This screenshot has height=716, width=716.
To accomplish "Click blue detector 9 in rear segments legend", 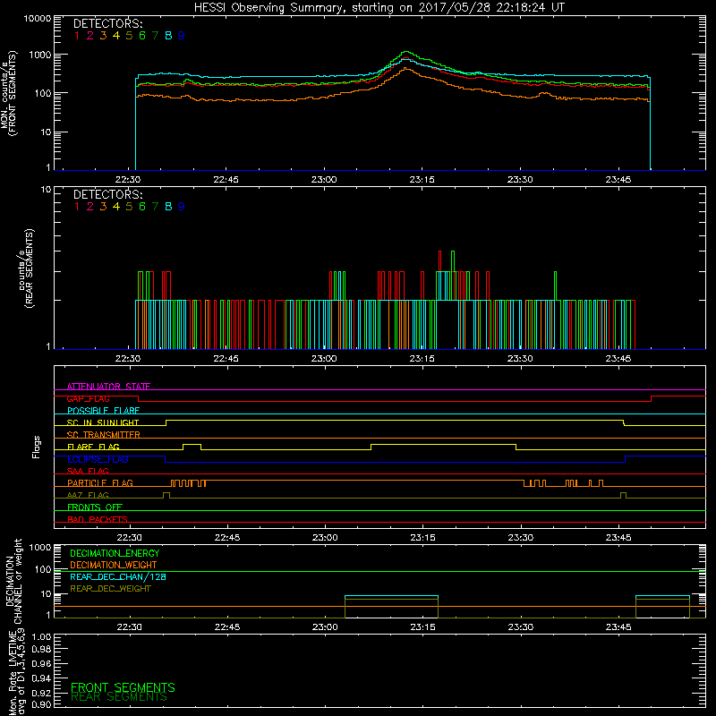I will 182,207.
